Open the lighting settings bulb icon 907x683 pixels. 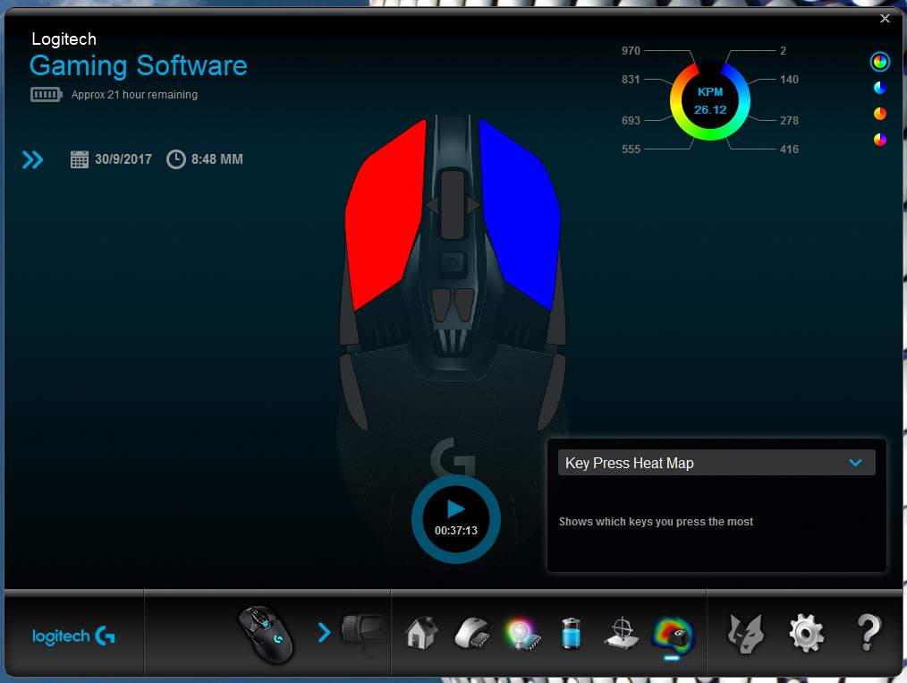coord(523,635)
